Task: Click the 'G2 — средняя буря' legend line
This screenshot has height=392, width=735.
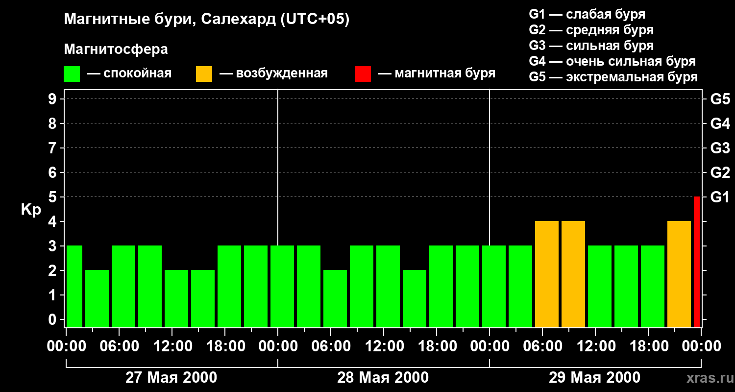Action: point(591,30)
